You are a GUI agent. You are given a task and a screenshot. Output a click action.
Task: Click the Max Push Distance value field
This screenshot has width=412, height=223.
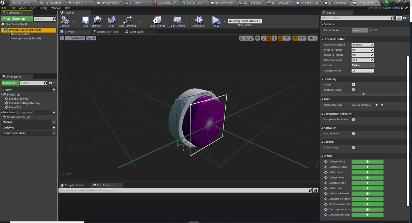coord(361,45)
